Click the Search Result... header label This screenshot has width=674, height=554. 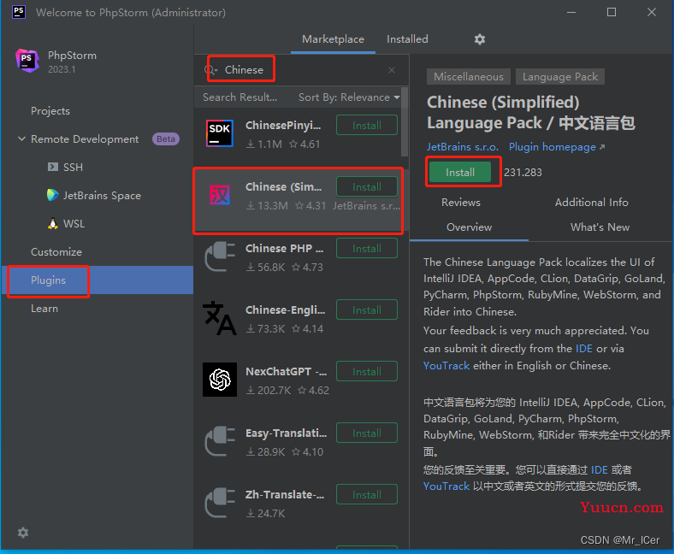(x=239, y=97)
